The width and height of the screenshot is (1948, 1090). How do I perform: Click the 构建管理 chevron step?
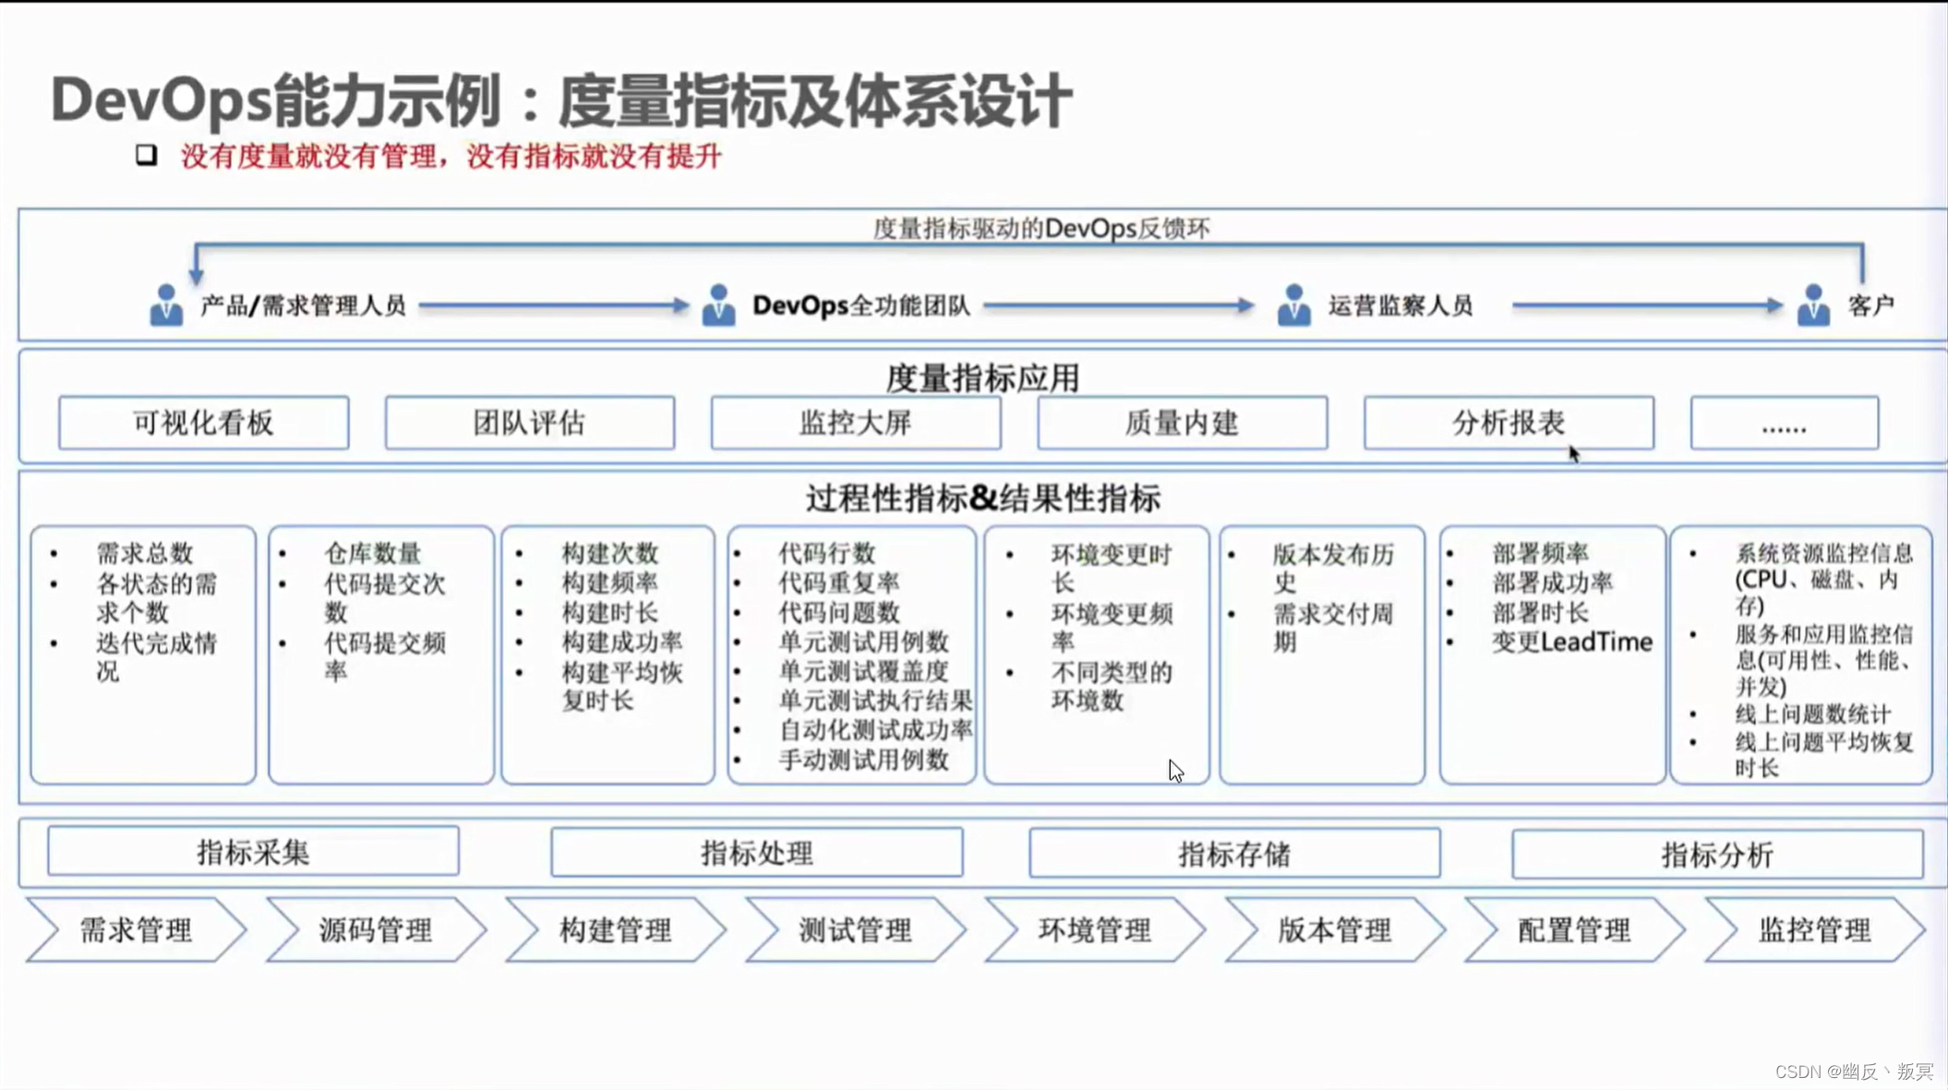click(615, 930)
